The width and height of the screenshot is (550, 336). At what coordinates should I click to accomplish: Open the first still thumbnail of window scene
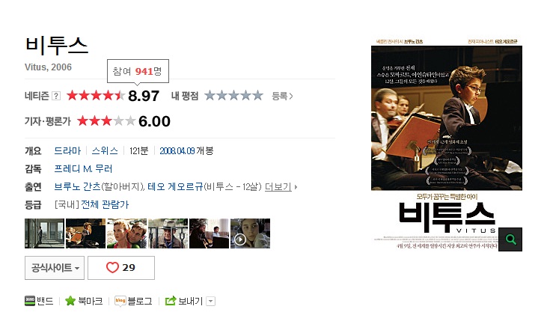click(x=45, y=233)
